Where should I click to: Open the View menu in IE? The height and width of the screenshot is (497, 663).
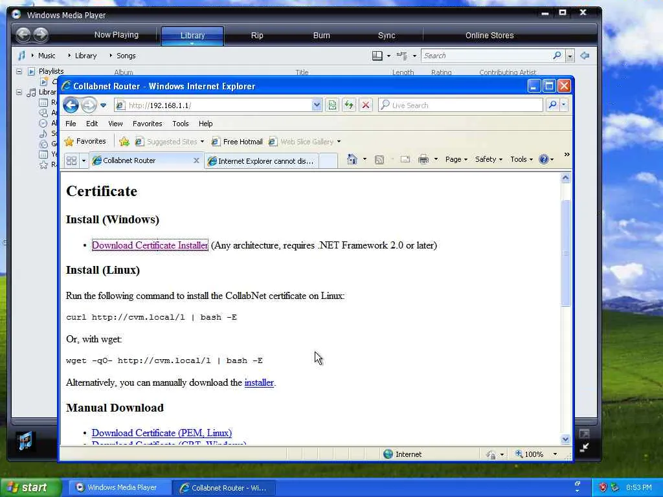click(x=115, y=124)
